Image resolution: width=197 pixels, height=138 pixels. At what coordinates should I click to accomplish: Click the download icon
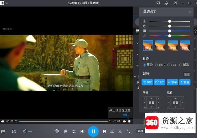[x=120, y=131]
